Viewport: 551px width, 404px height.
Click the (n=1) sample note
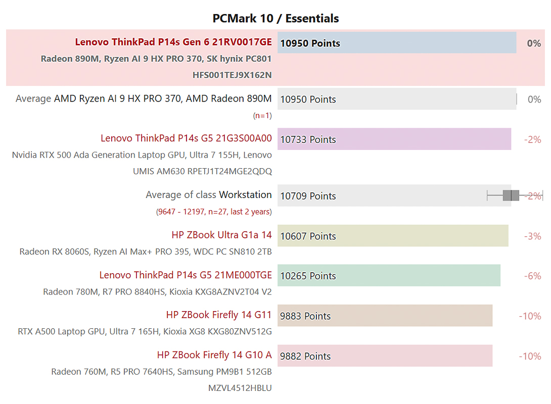tap(262, 116)
